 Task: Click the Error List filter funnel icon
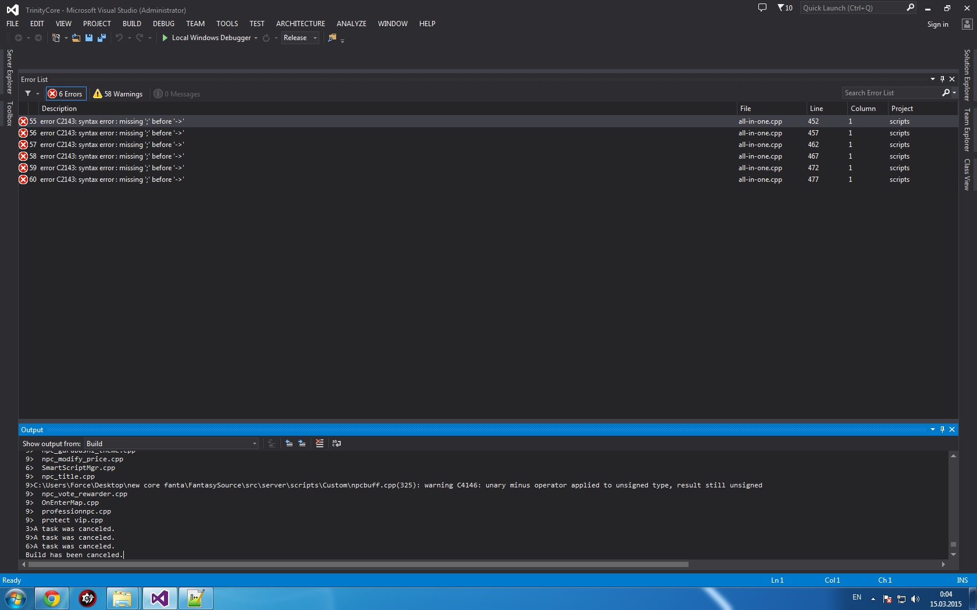click(28, 94)
